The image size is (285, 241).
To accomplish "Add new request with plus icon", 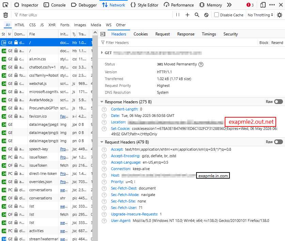I will pos(187,15).
